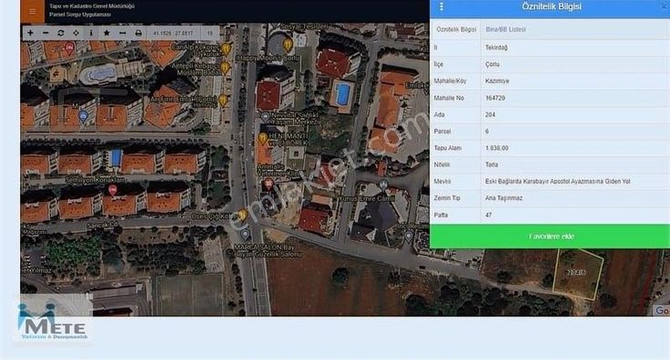This screenshot has height=360, width=670.
Task: Activate the info query tool
Action: click(91, 33)
